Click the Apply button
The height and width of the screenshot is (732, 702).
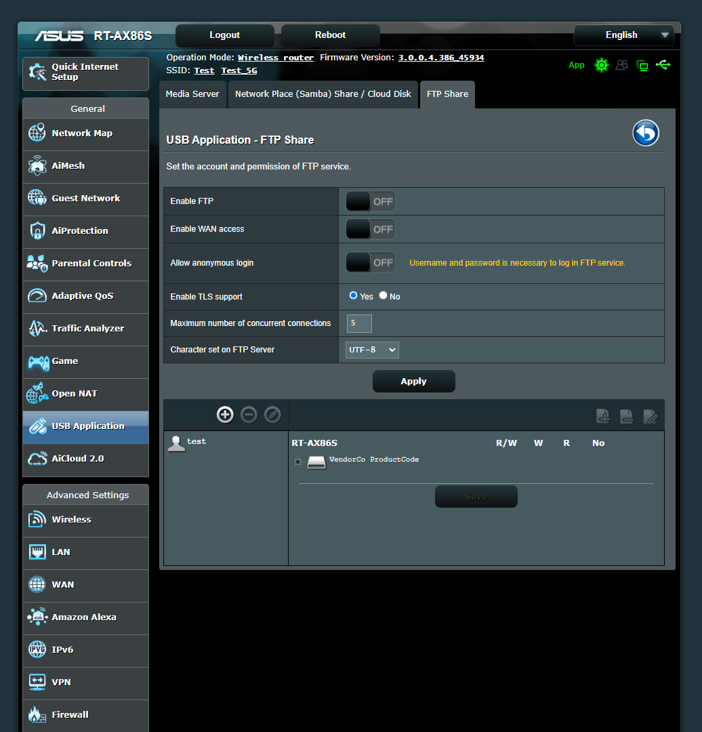(x=413, y=382)
